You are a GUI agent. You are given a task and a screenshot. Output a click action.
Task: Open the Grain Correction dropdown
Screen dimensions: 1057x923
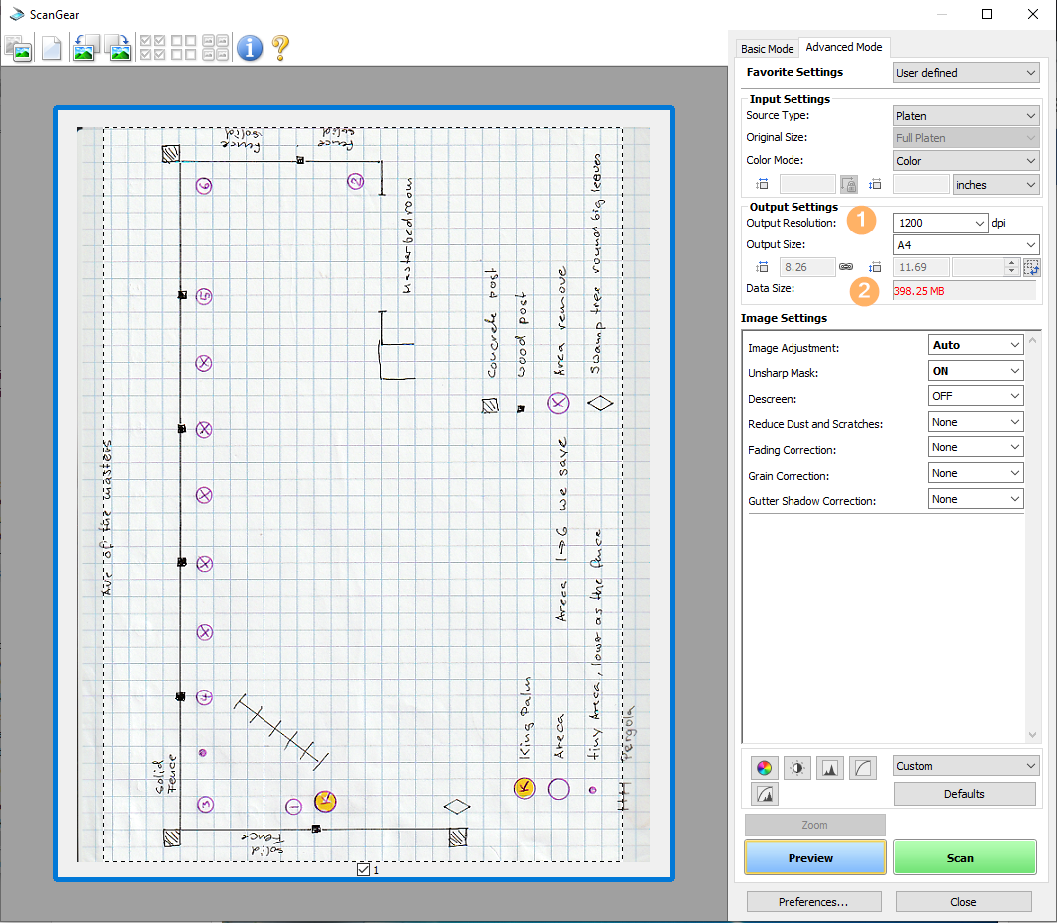(975, 473)
